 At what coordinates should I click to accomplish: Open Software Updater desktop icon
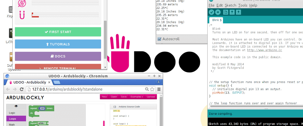click(x=11, y=57)
